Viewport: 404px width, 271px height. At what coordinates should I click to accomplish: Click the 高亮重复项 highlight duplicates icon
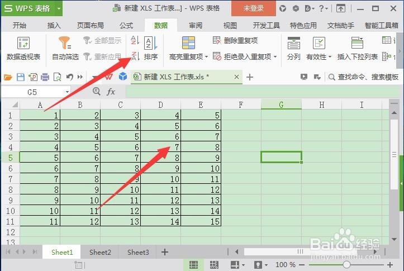[x=188, y=43]
